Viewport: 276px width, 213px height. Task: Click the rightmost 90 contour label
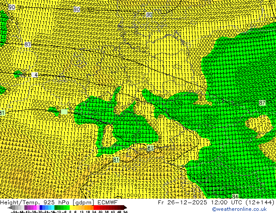[149, 15]
